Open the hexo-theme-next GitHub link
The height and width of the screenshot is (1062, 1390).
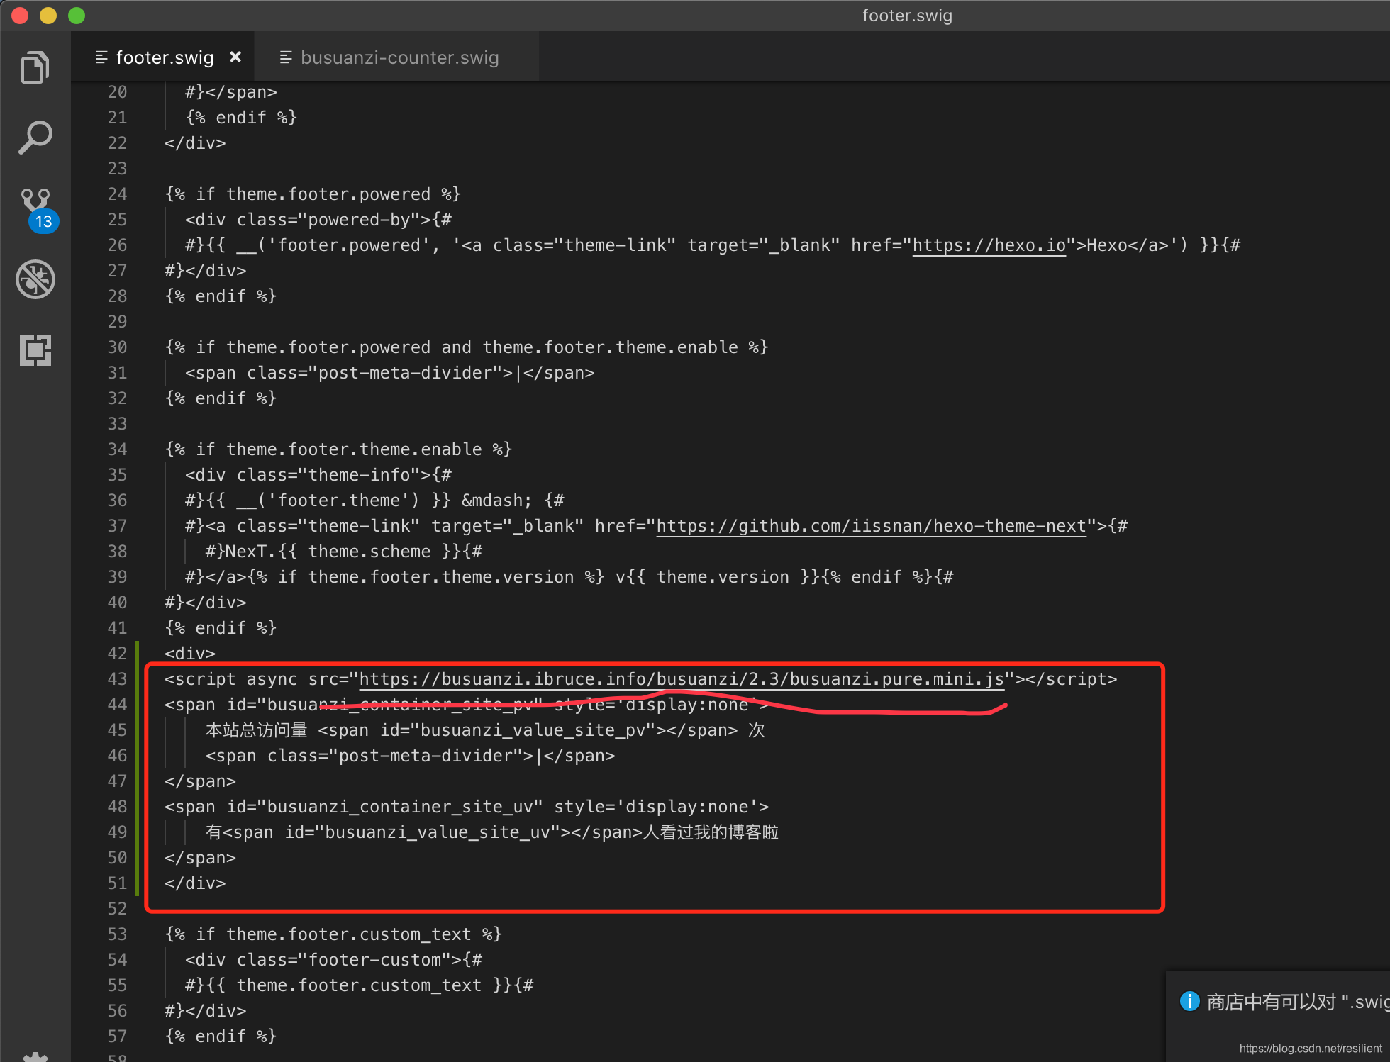(871, 526)
